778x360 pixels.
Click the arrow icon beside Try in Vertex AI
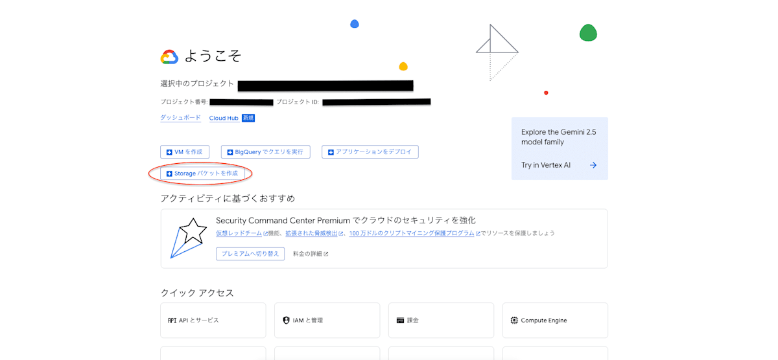click(x=593, y=165)
